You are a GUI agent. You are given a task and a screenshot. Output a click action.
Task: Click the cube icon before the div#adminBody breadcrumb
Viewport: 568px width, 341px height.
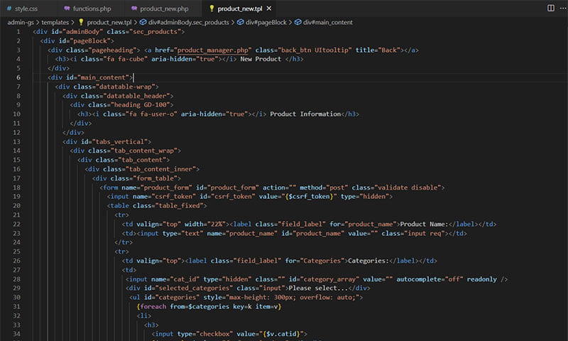143,23
